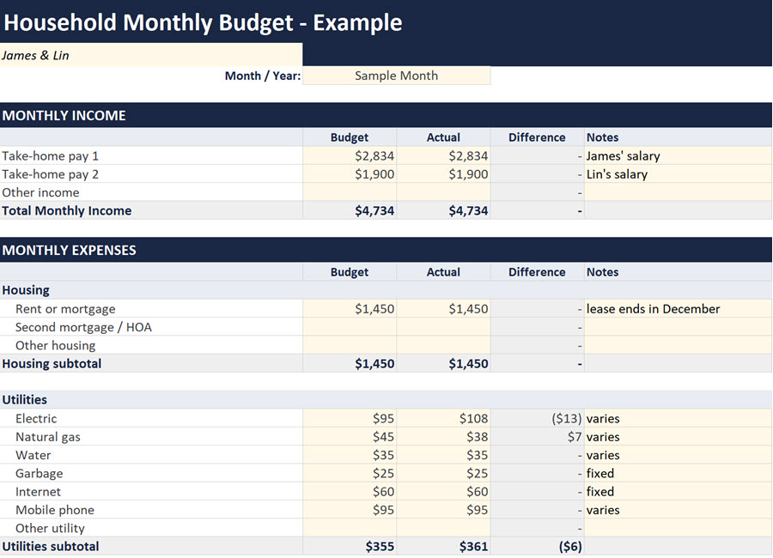Select the 'Rent or mortgage' row label
The image size is (773, 558).
65,309
